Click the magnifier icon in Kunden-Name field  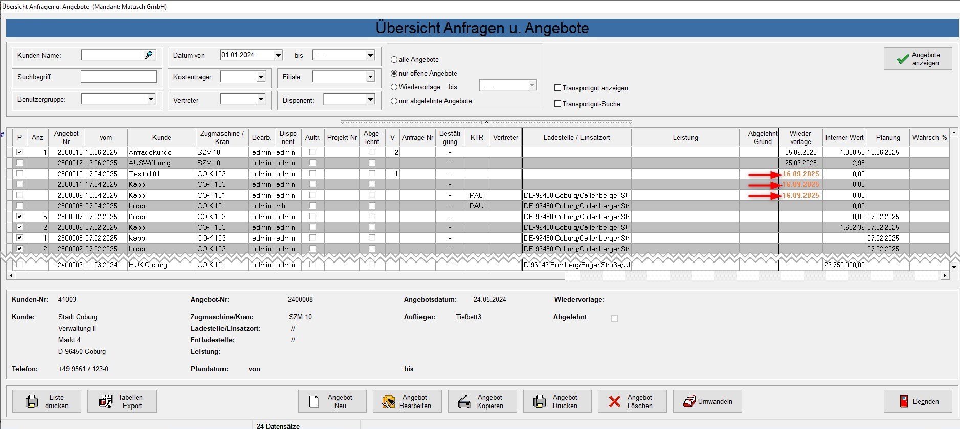[x=149, y=55]
